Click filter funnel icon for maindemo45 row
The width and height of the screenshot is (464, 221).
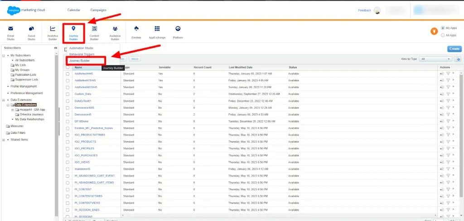click(x=448, y=169)
